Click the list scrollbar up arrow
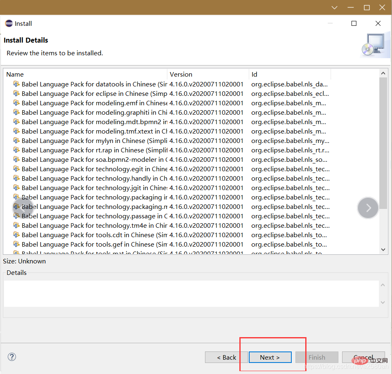This screenshot has height=374, width=392. coord(383,73)
